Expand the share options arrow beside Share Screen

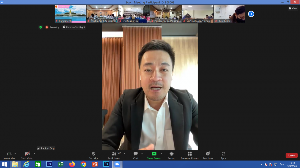[161, 154]
